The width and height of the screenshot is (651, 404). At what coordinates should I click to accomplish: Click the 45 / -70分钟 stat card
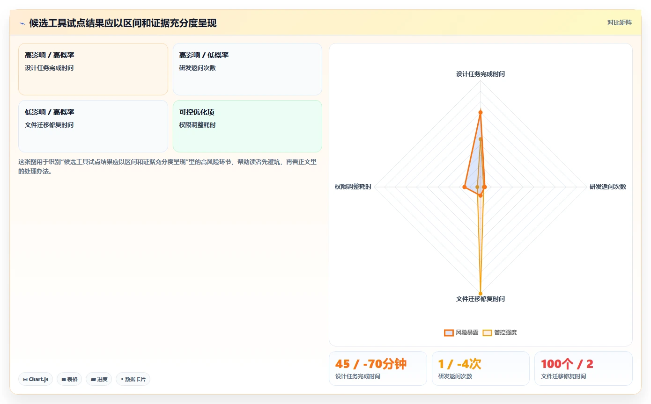(378, 368)
